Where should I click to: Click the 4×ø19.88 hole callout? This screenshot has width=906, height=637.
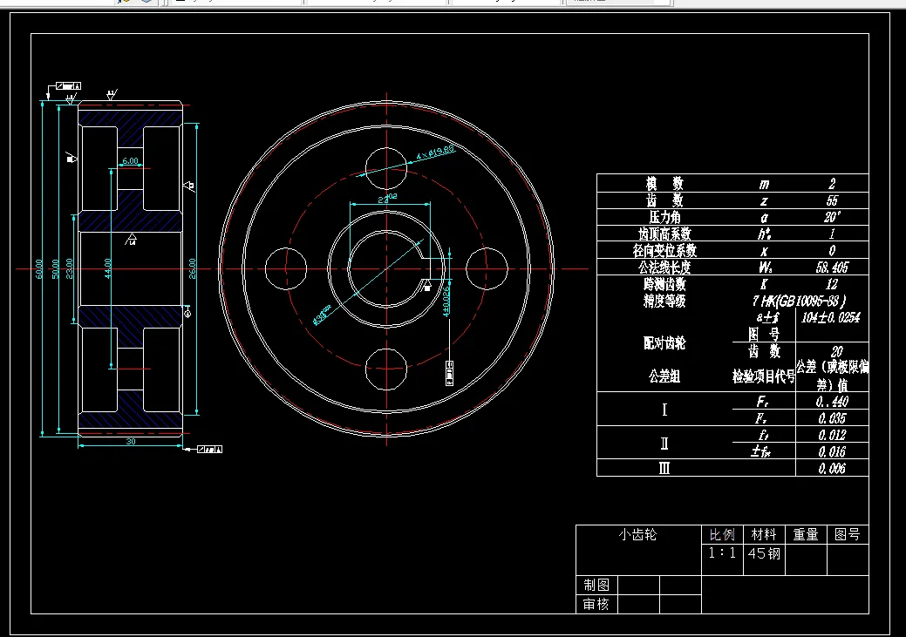pos(436,153)
